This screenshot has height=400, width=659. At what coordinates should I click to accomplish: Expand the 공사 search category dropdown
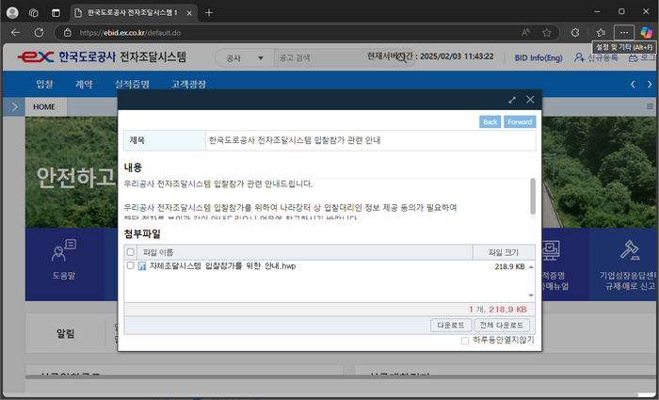pos(245,58)
